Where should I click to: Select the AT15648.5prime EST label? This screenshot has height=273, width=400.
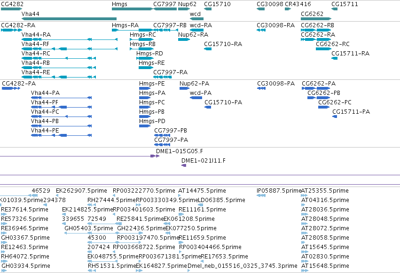[x=325, y=266]
